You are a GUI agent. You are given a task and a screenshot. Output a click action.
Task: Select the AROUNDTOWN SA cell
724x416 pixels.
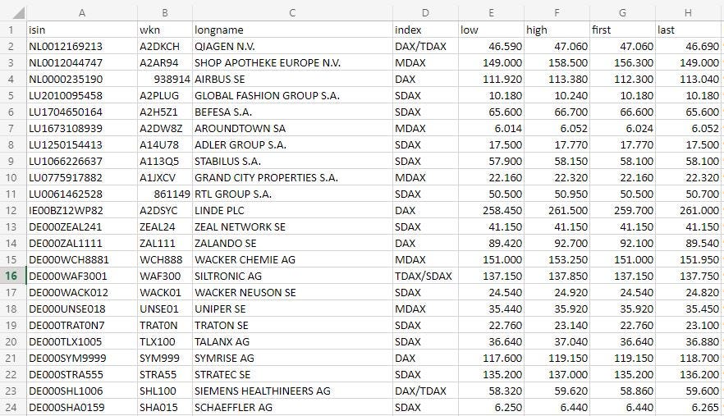click(292, 128)
